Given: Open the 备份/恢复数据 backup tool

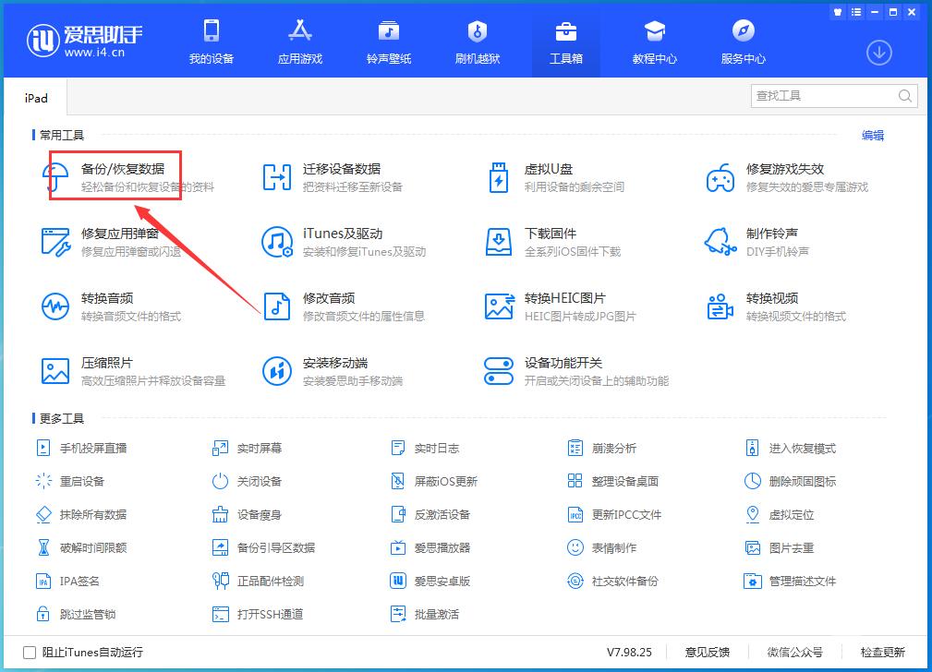Looking at the screenshot, I should point(111,175).
